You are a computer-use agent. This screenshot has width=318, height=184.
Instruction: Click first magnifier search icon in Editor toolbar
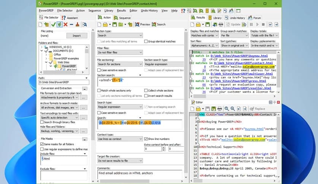[x=227, y=109]
